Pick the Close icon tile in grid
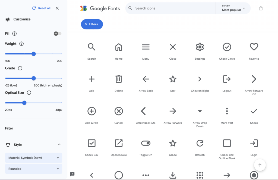This screenshot has width=278, height=180. pos(173,47)
